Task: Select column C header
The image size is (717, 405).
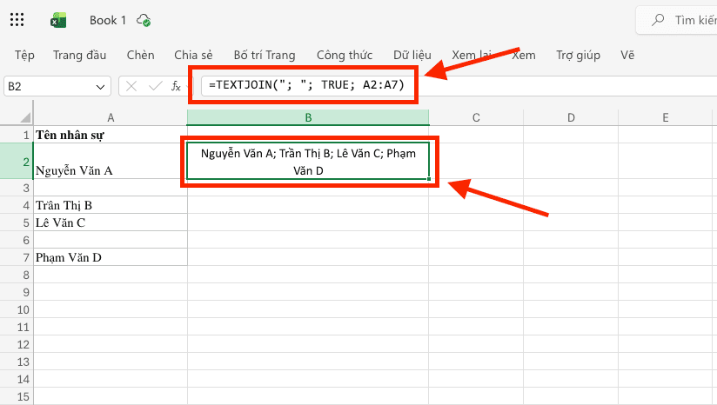Action: coord(476,118)
